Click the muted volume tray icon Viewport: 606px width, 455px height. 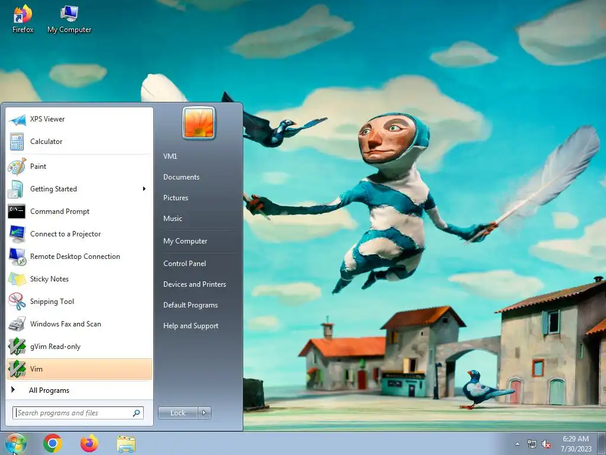pyautogui.click(x=546, y=444)
